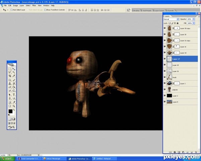The height and width of the screenshot is (161, 201).
Task: Select the Eraser tool
Action: click(10, 87)
